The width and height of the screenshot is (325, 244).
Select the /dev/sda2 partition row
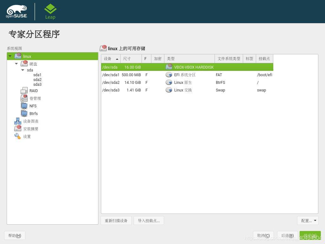pyautogui.click(x=159, y=82)
